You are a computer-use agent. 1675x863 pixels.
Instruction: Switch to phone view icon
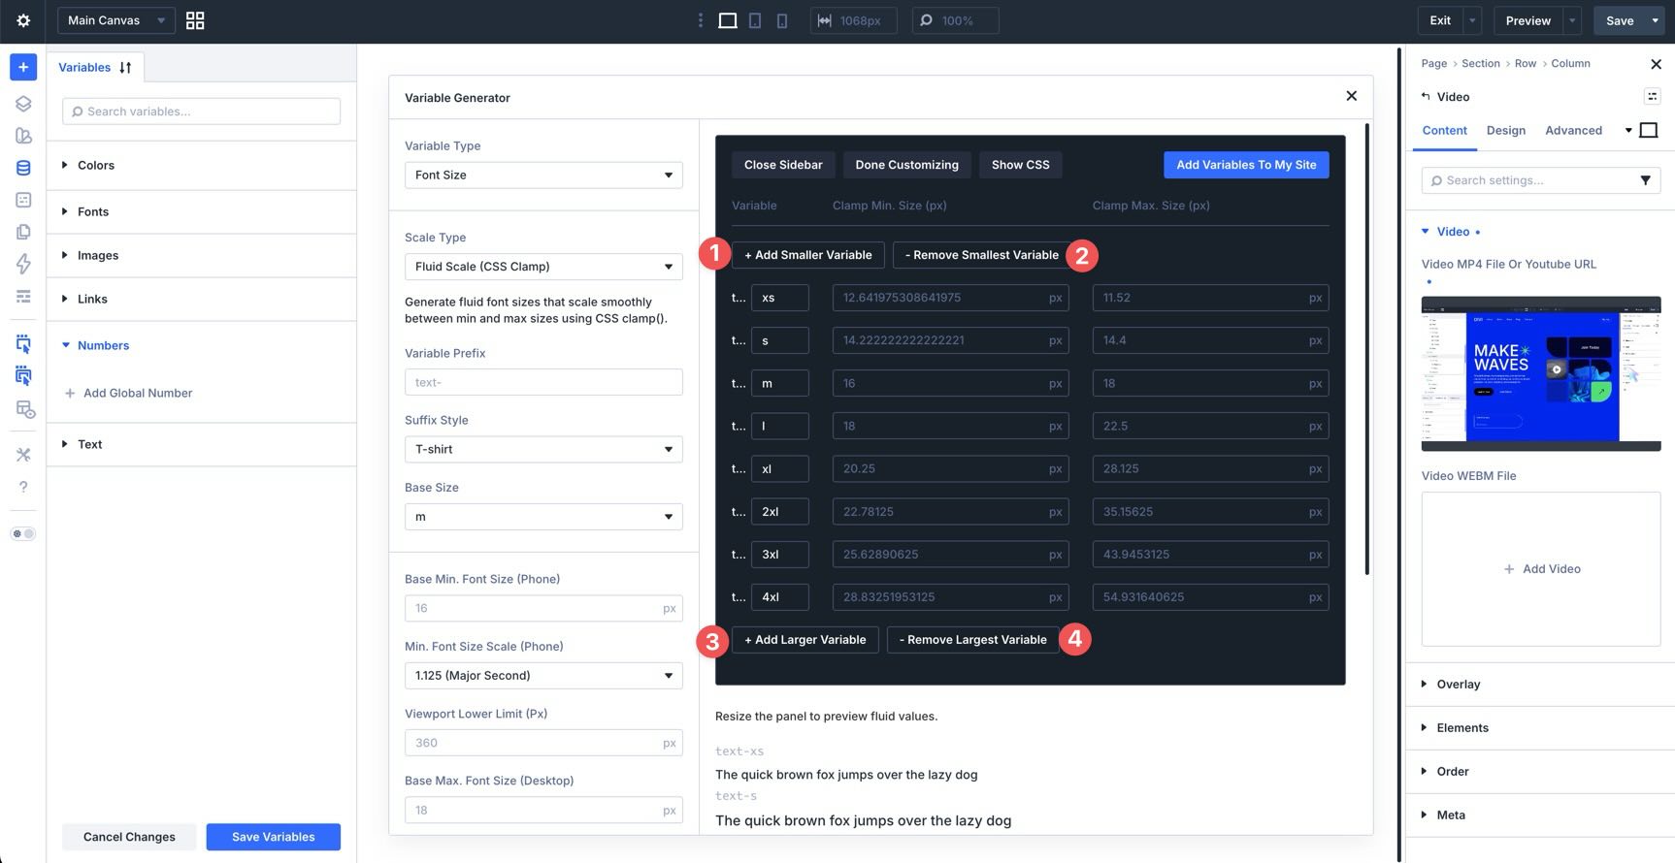tap(782, 20)
